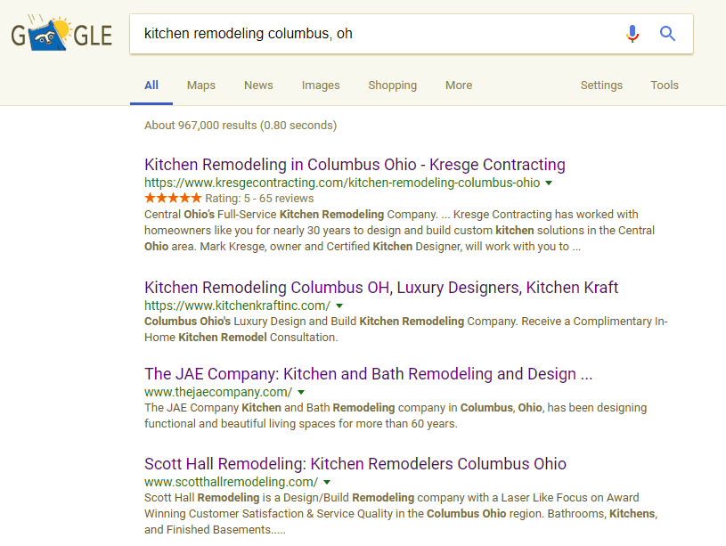This screenshot has height=546, width=726.
Task: Expand the dropdown arrow beside kresgecontracting.com URL
Action: [x=549, y=183]
